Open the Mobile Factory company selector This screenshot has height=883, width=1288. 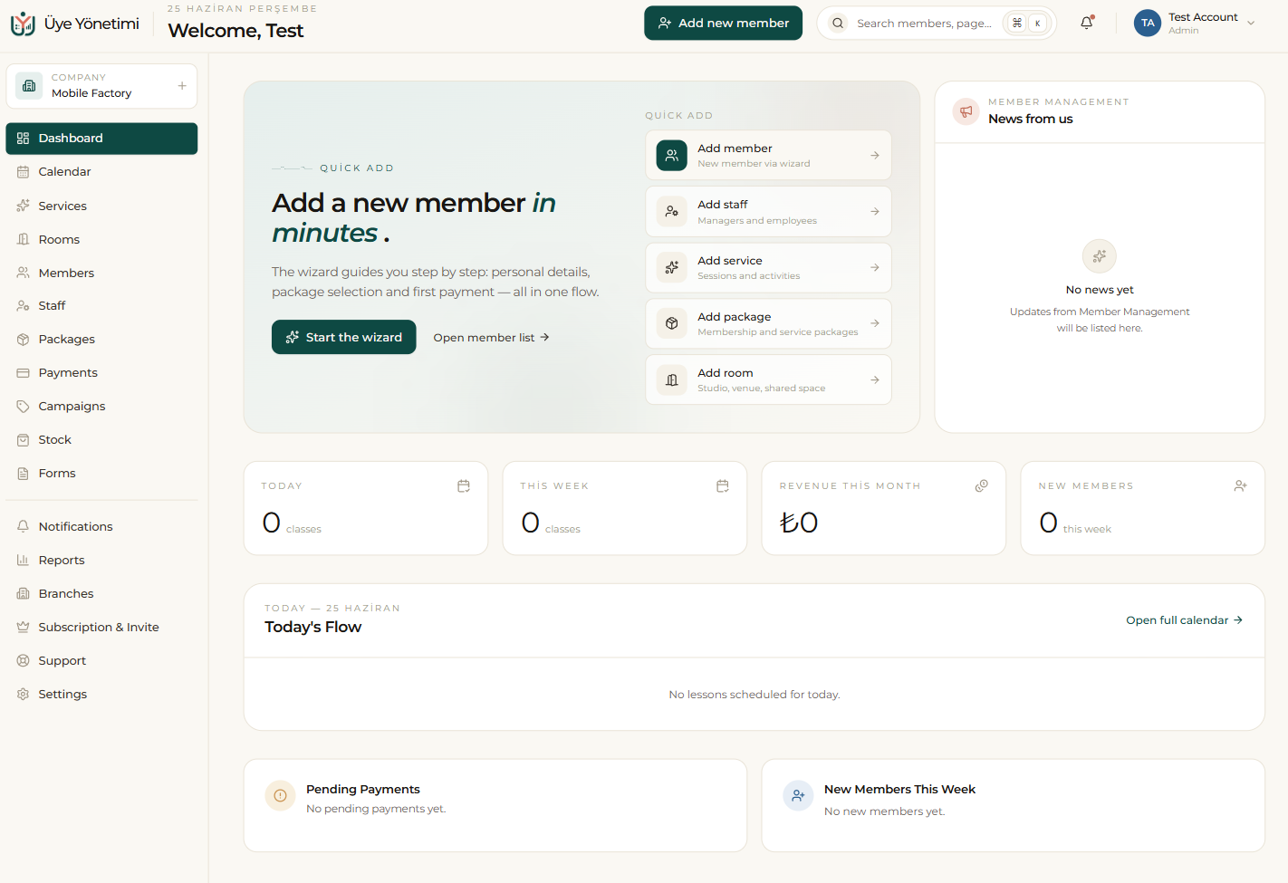pyautogui.click(x=101, y=86)
